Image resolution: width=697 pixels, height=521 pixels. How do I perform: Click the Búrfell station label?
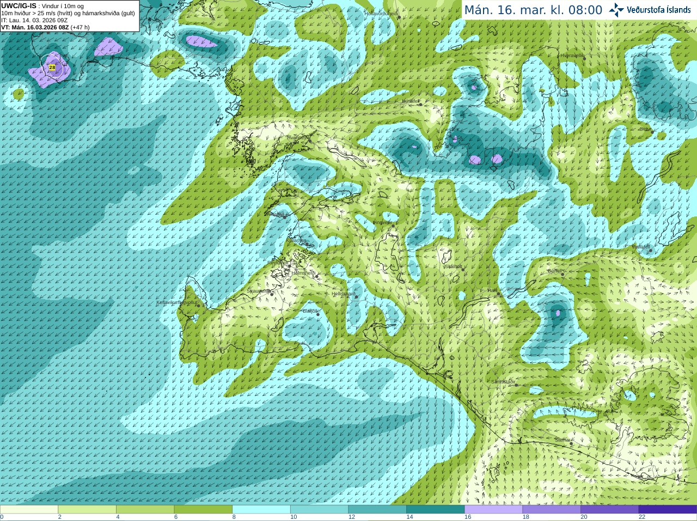(554, 271)
